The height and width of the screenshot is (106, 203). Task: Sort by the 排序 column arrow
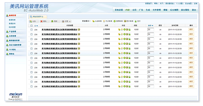pos(152,26)
